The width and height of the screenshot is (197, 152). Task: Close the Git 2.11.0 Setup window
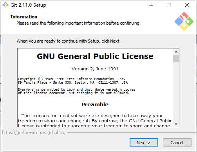point(187,5)
